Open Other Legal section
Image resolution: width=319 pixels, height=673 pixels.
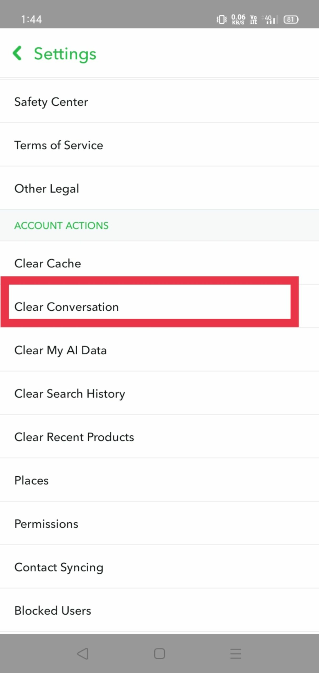click(47, 188)
